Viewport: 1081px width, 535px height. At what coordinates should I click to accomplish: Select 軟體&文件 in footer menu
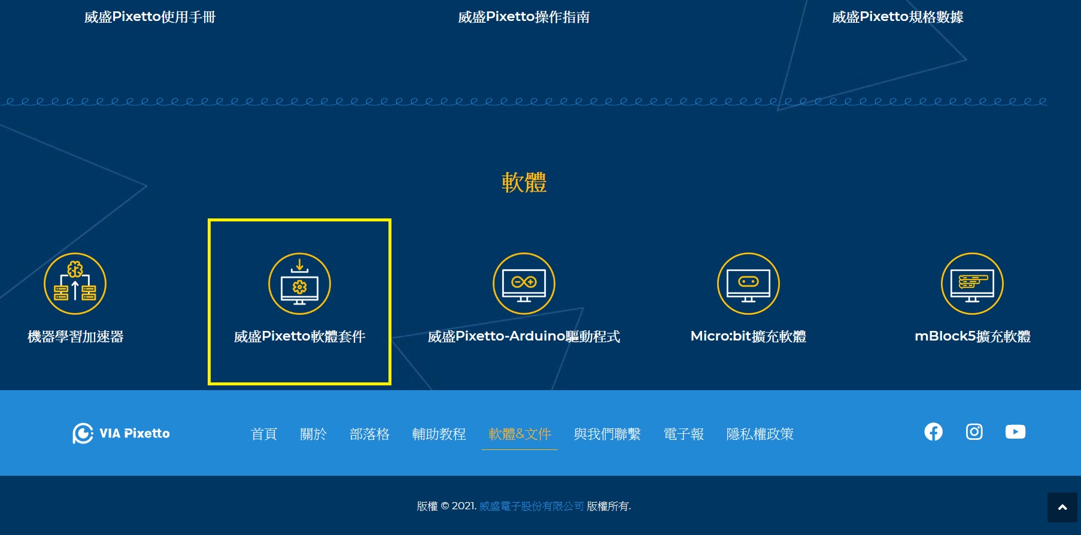point(520,434)
